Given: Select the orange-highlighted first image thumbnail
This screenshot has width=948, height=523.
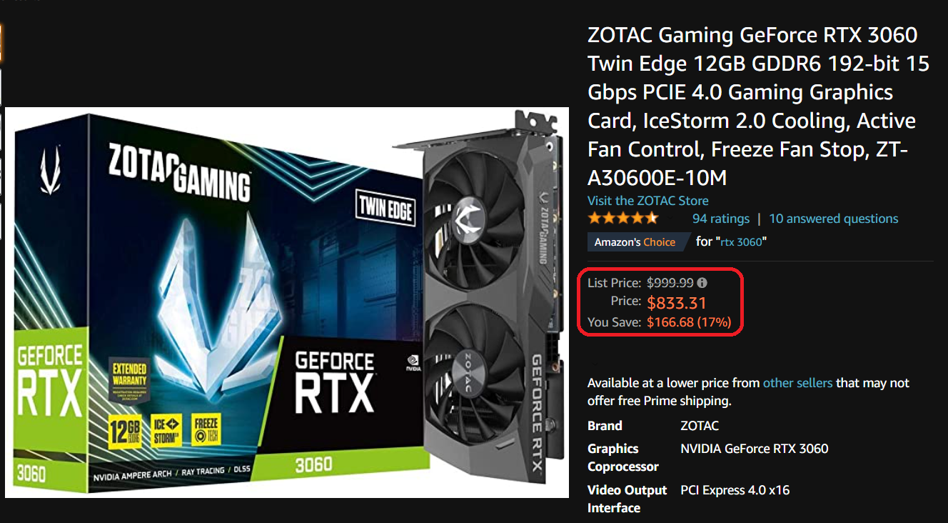Looking at the screenshot, I should (x=1, y=43).
